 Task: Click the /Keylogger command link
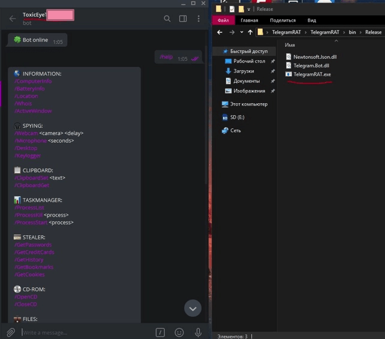(x=28, y=155)
